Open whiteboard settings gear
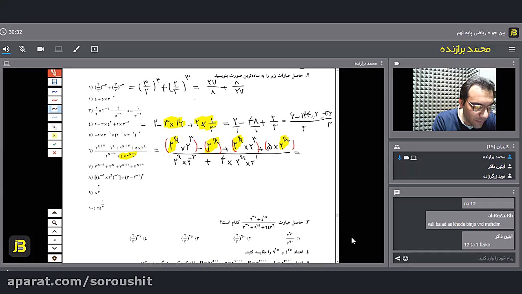This screenshot has width=522, height=294. click(x=54, y=258)
